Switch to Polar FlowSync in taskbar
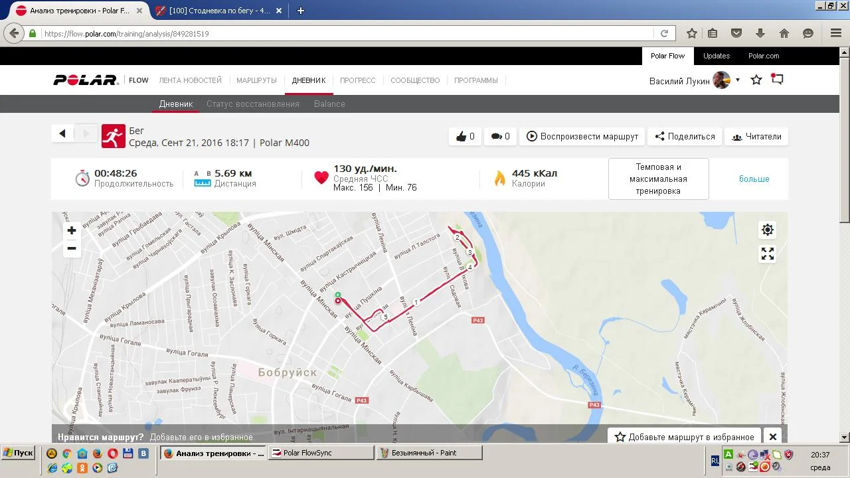This screenshot has height=478, width=850. (x=322, y=453)
